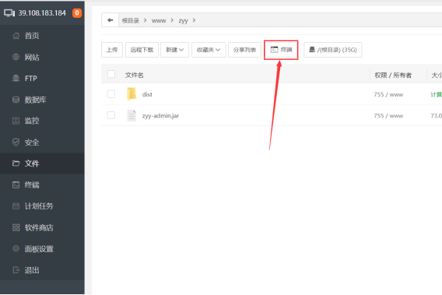Click the yellow dist folder icon
The width and height of the screenshot is (442, 295).
[x=132, y=94]
